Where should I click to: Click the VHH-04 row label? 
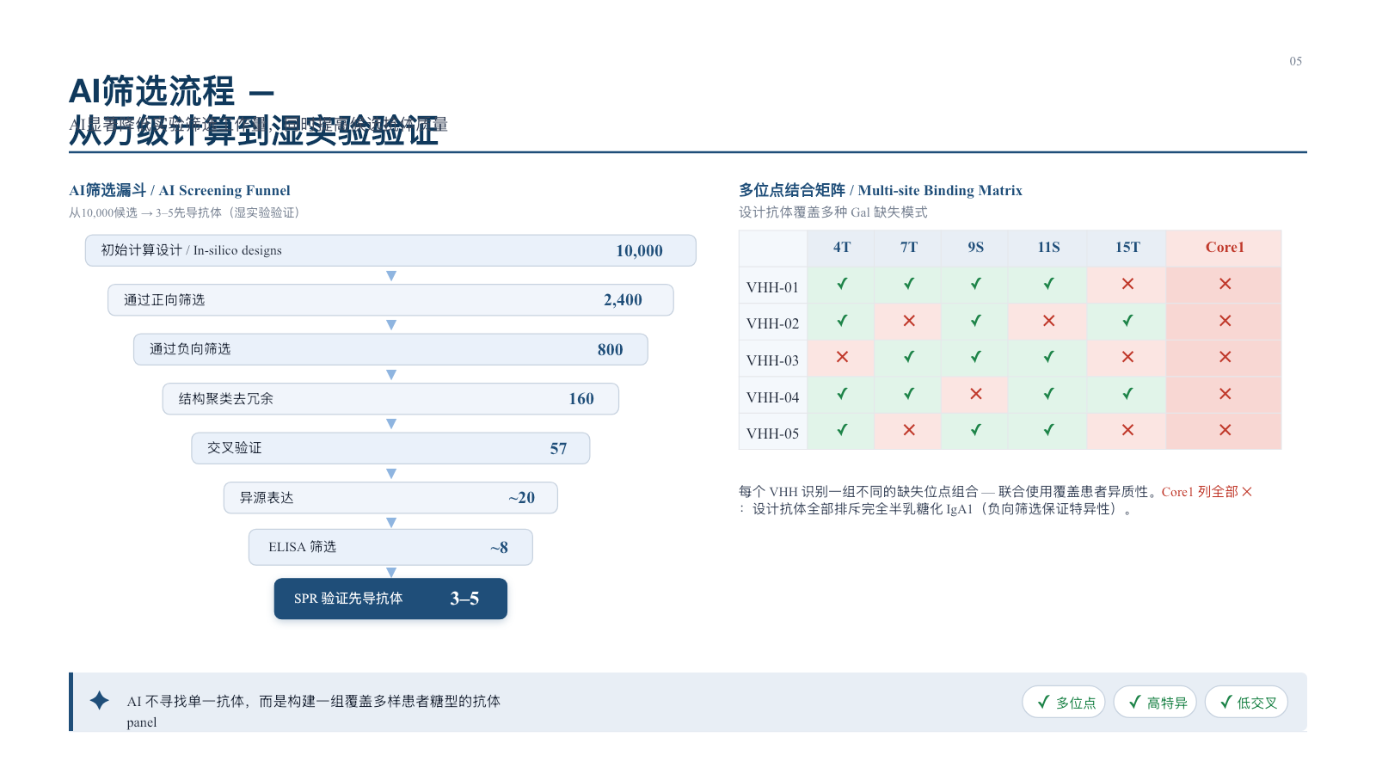772,397
